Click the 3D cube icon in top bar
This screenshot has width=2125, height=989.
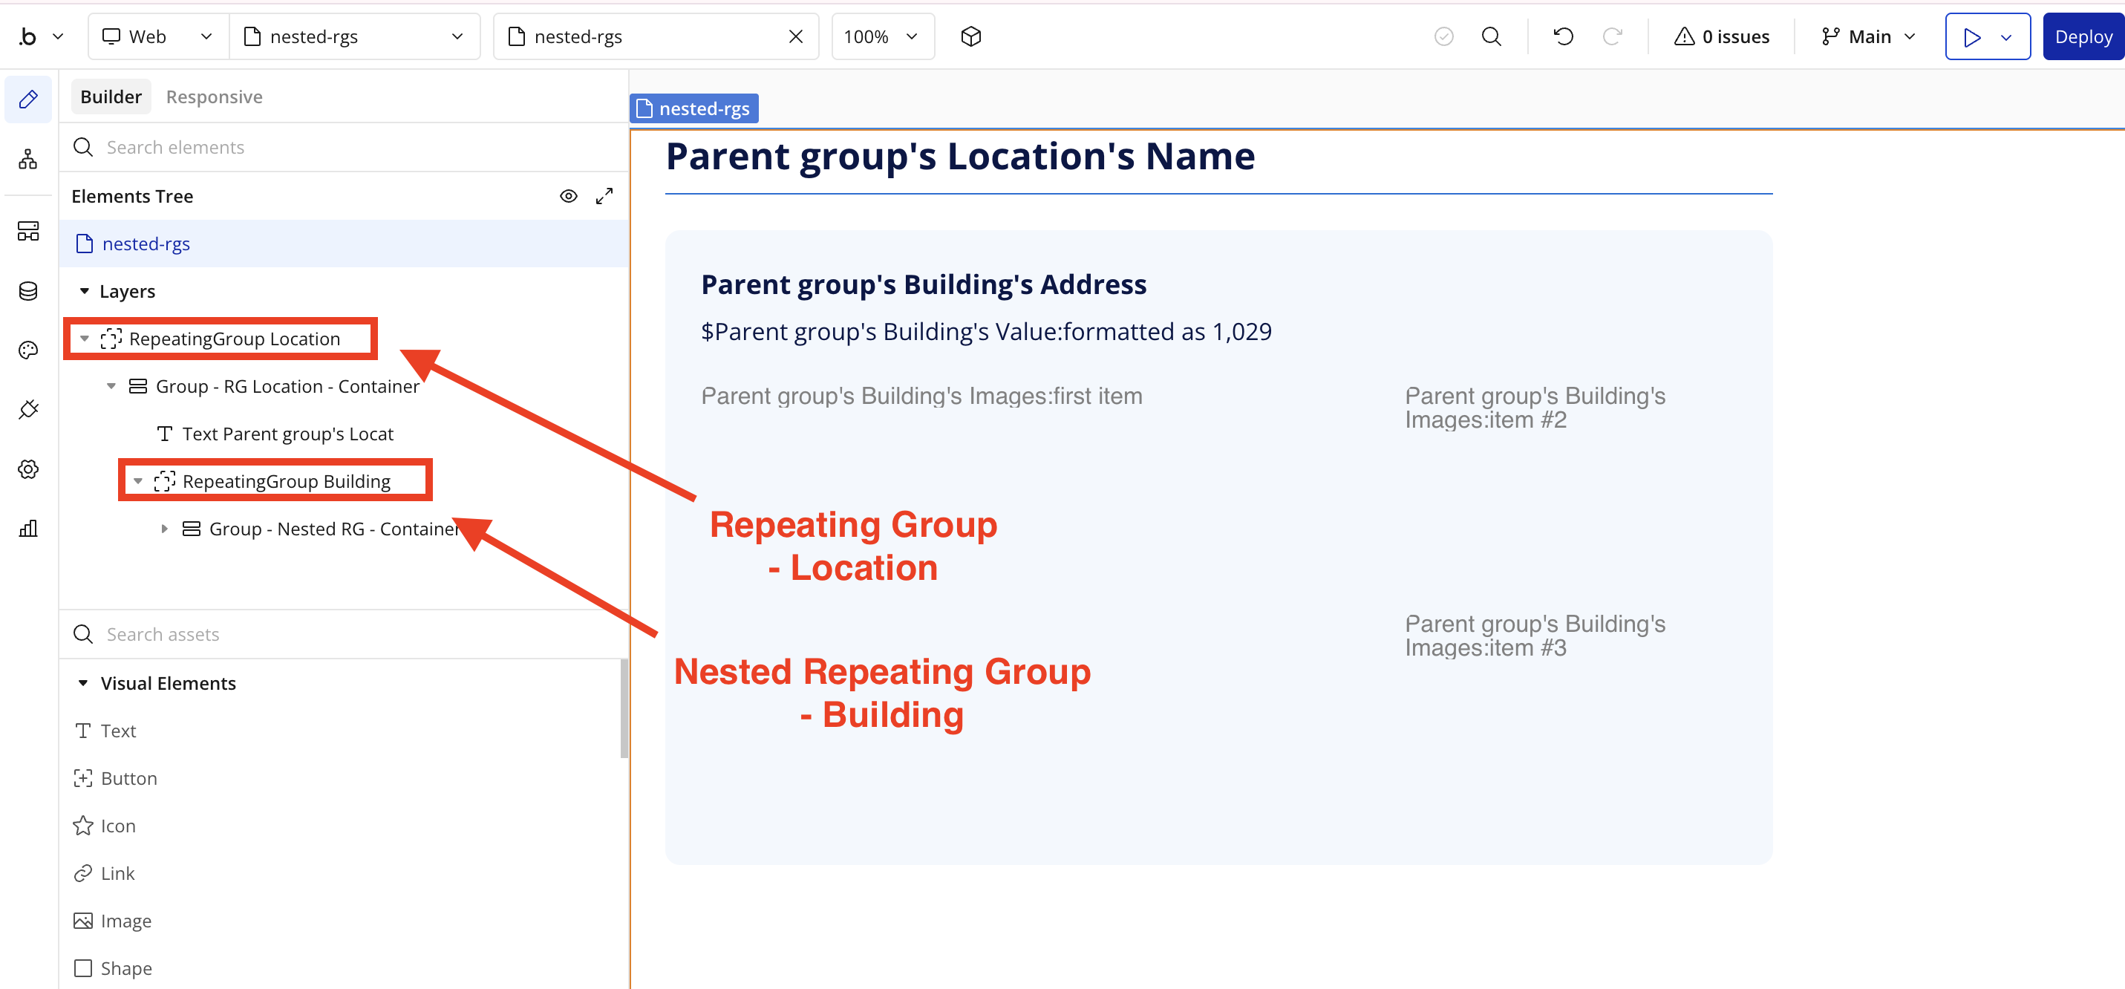click(x=971, y=36)
